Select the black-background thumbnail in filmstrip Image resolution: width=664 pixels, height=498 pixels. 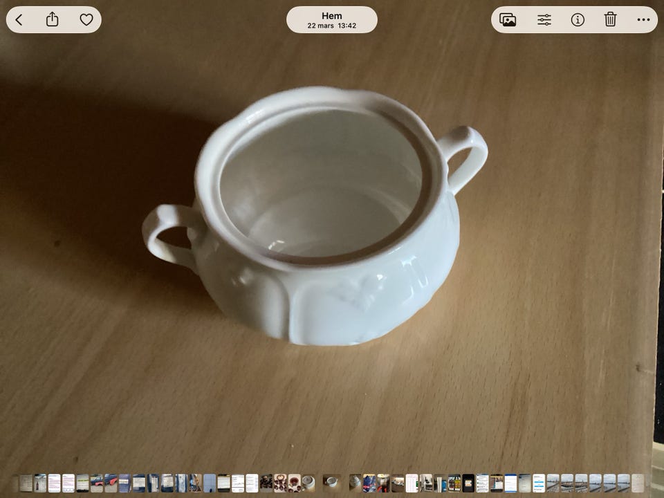pos(468,483)
